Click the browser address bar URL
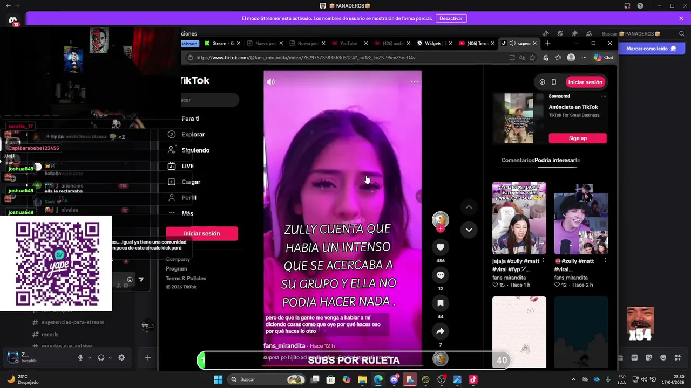This screenshot has height=388, width=691. 306,58
